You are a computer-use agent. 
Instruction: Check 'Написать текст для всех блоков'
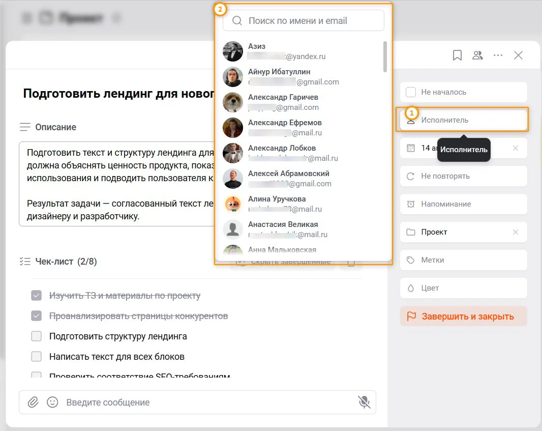tap(36, 357)
